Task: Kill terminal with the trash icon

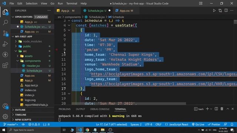Action: point(222,109)
